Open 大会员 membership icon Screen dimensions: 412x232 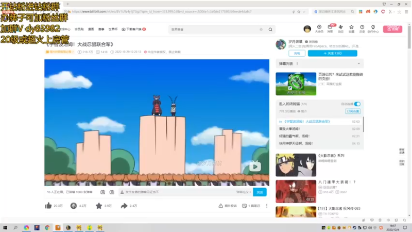tap(319, 29)
